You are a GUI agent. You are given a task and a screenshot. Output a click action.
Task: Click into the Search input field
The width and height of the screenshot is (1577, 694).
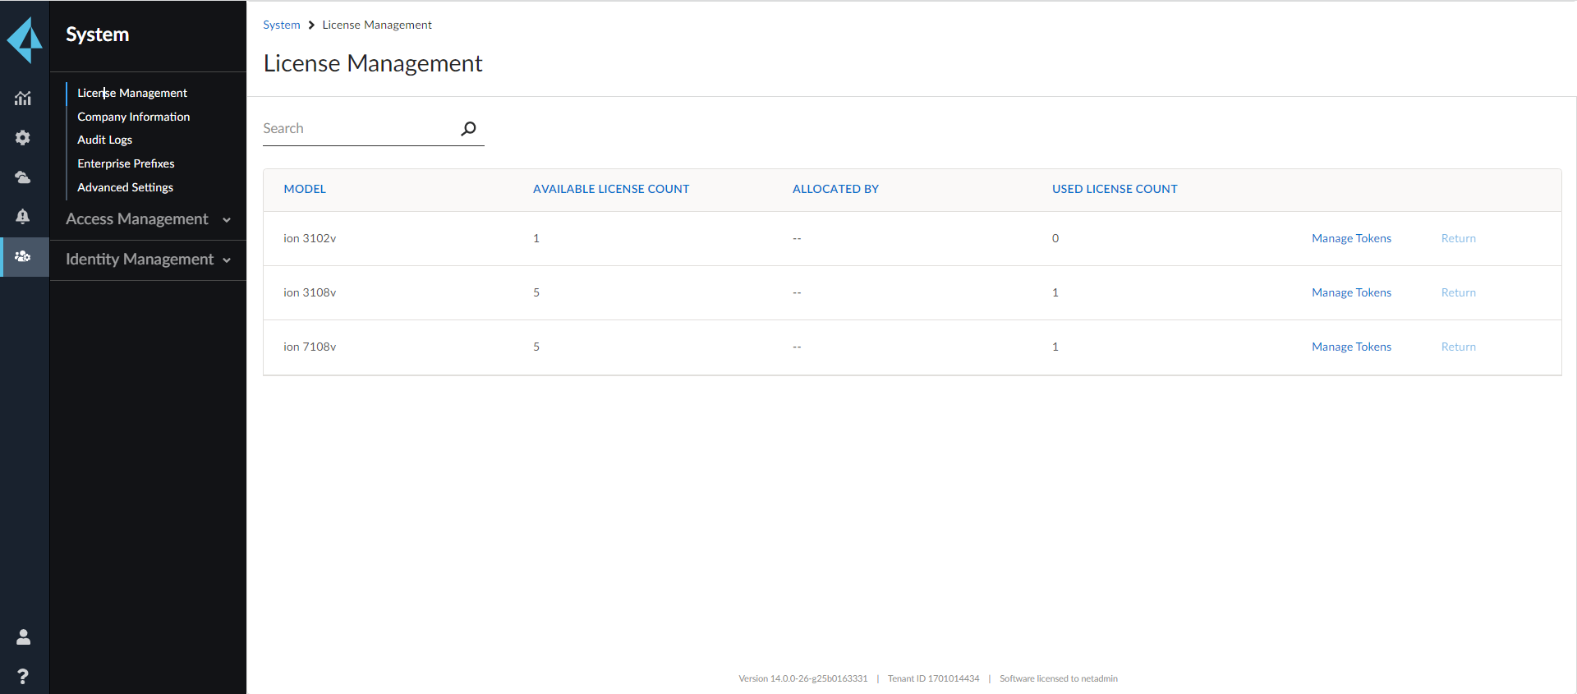(357, 129)
